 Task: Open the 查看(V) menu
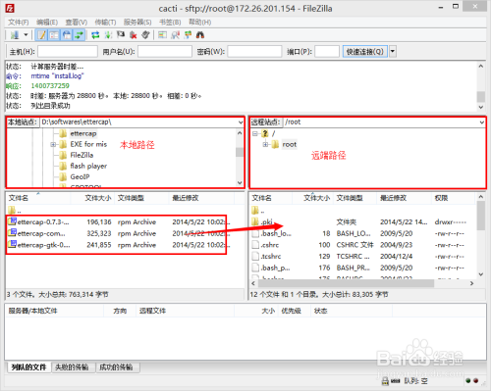coord(76,23)
